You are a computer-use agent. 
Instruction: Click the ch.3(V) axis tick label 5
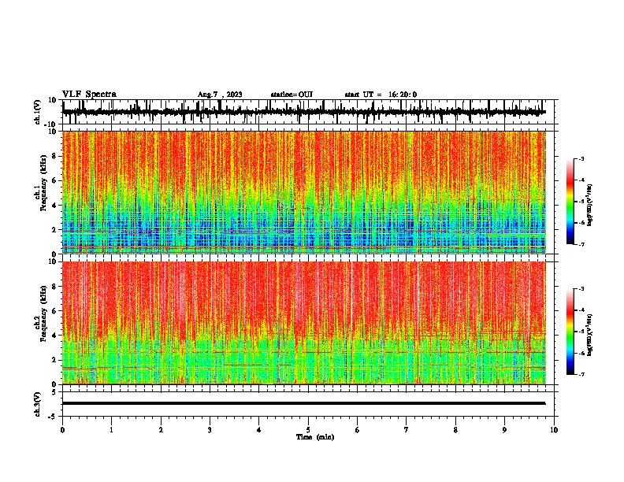[x=54, y=392]
